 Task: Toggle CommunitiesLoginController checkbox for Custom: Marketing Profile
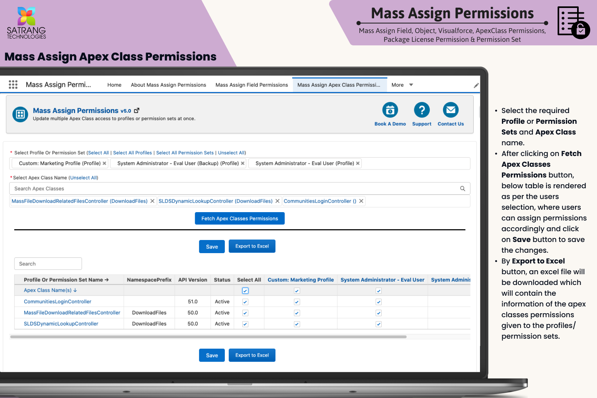(x=297, y=302)
